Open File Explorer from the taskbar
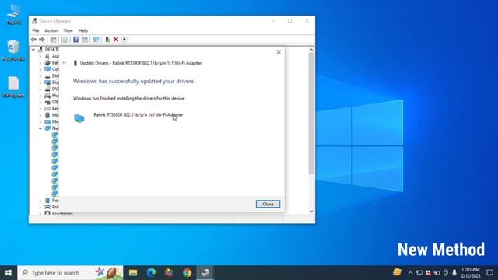The width and height of the screenshot is (498, 280). click(x=133, y=273)
